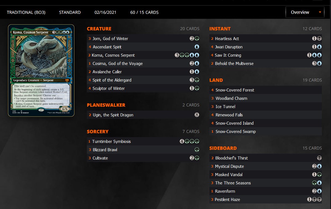Click The Three Seasons mana icons
The height and width of the screenshot is (209, 331).
coord(317,183)
